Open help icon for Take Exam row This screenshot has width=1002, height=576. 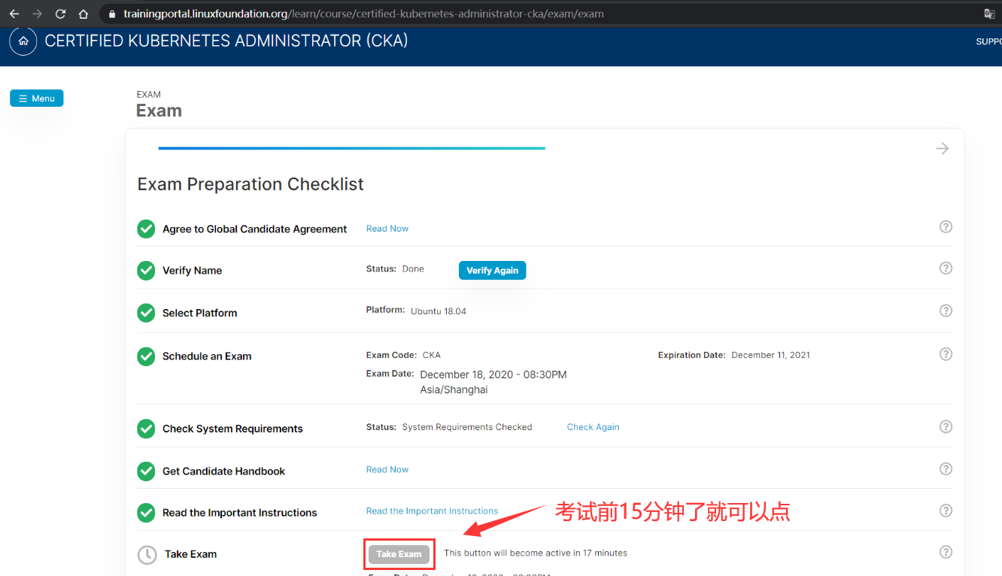click(946, 552)
